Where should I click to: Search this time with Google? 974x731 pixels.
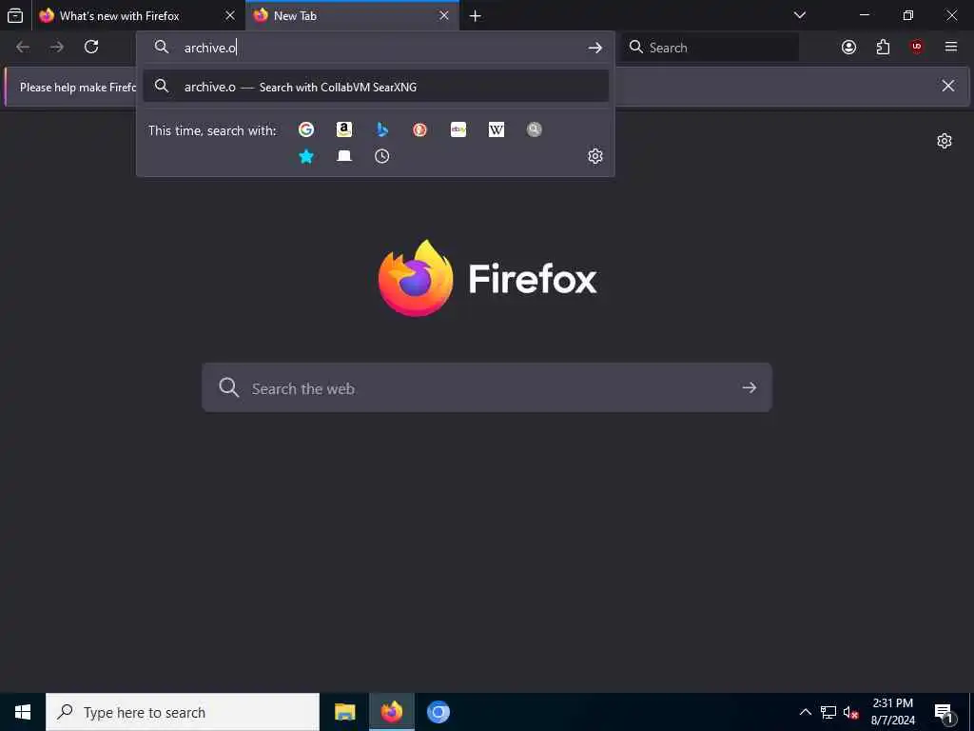point(306,129)
